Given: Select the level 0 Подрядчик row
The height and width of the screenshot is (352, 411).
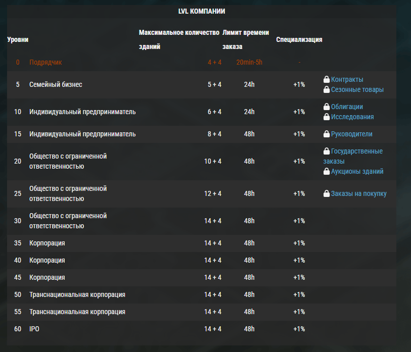Looking at the screenshot, I should coord(202,62).
